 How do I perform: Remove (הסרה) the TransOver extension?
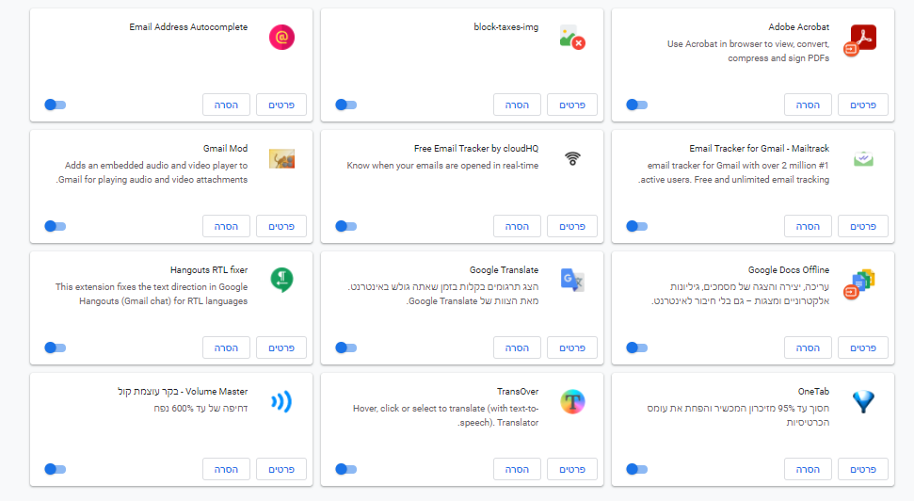pos(517,469)
